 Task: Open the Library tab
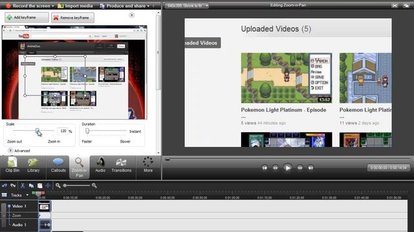[33, 165]
